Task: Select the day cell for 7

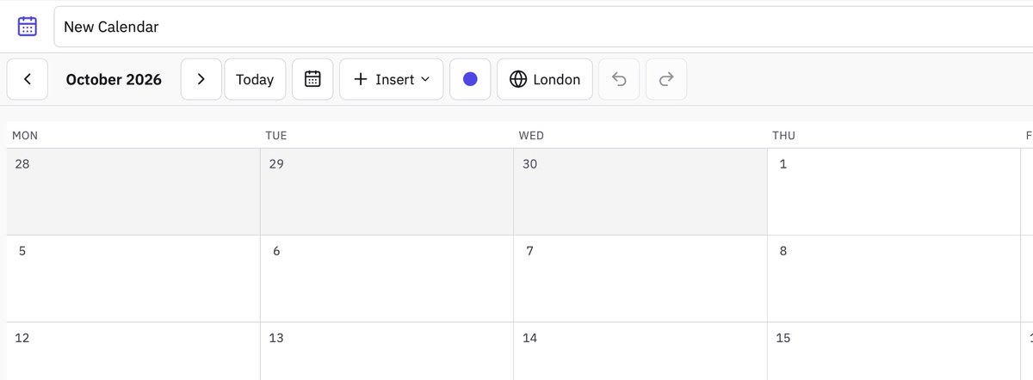Action: click(640, 279)
